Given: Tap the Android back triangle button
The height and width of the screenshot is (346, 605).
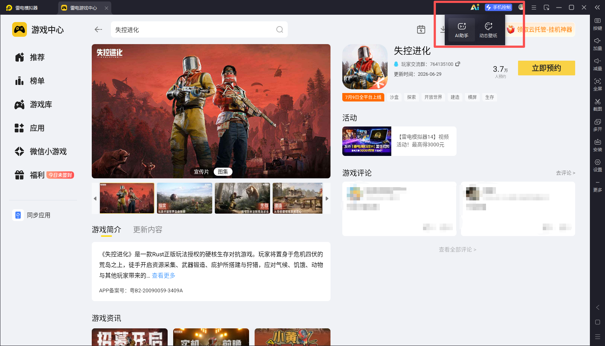Looking at the screenshot, I should point(598,307).
